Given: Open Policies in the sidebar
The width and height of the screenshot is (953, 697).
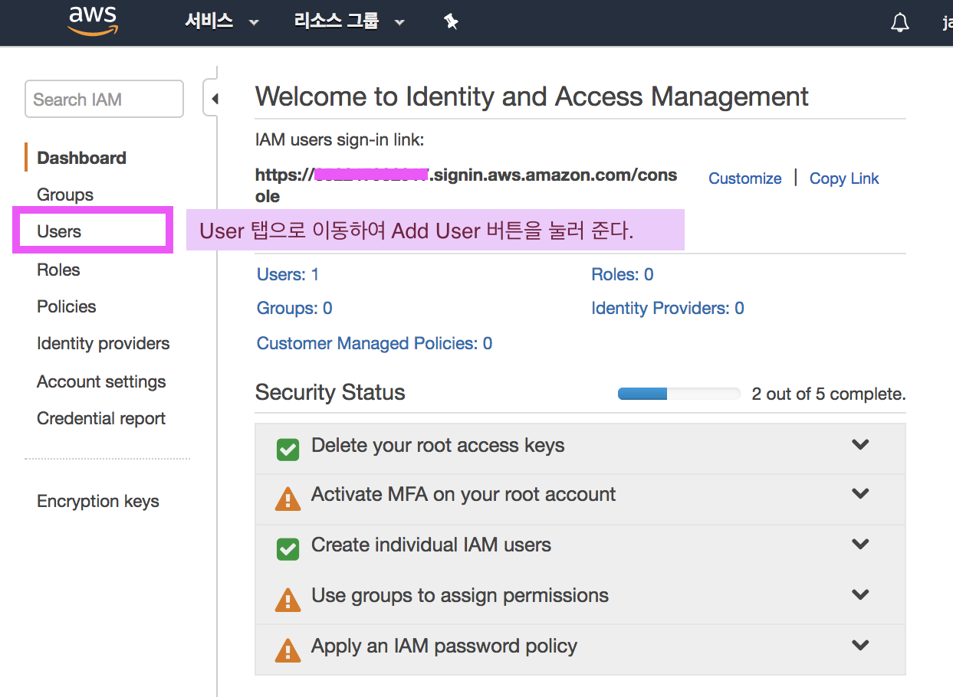Looking at the screenshot, I should tap(67, 306).
